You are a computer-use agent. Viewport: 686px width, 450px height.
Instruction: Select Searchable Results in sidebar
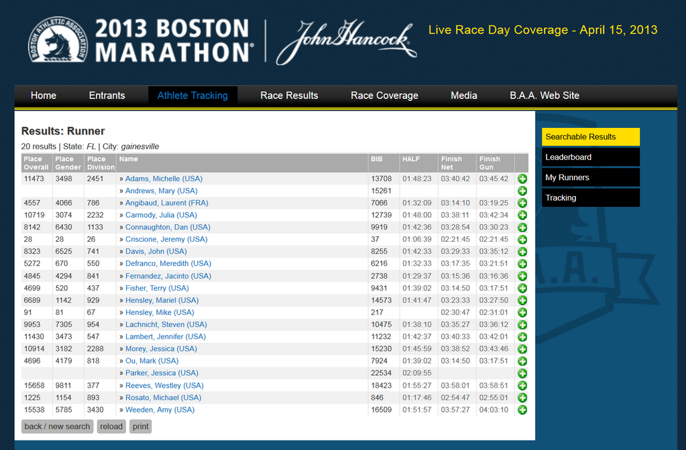click(x=591, y=137)
